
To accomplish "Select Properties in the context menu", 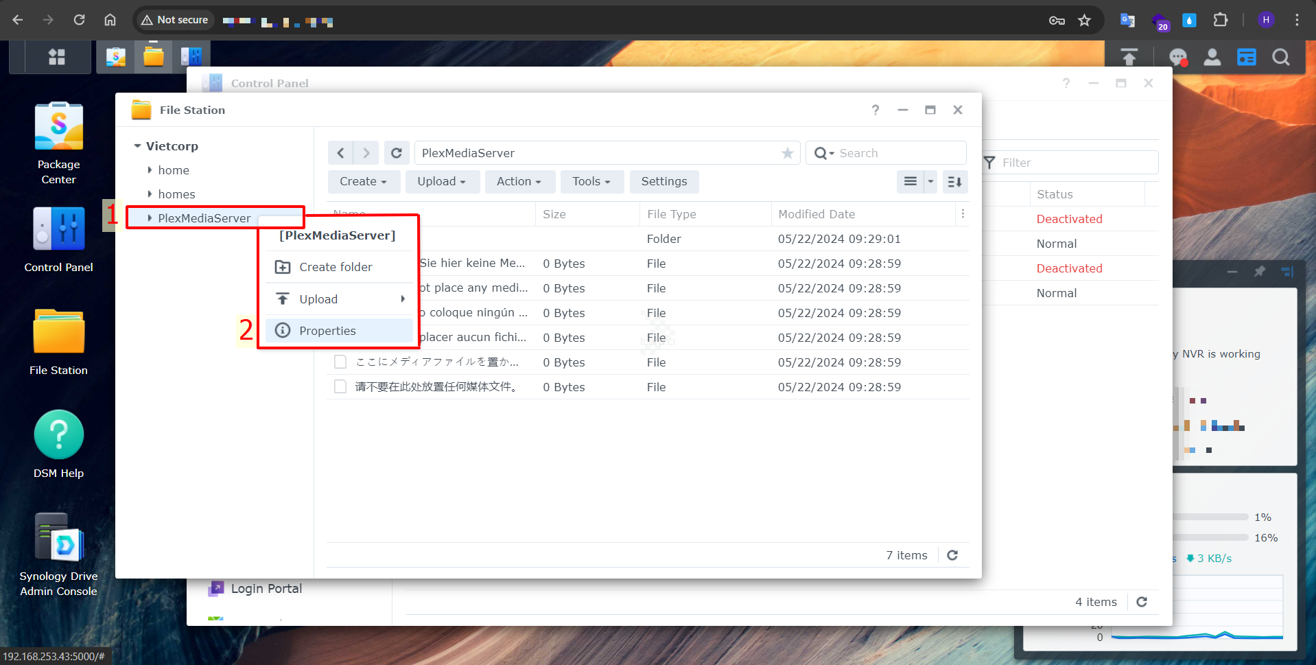I will 327,331.
